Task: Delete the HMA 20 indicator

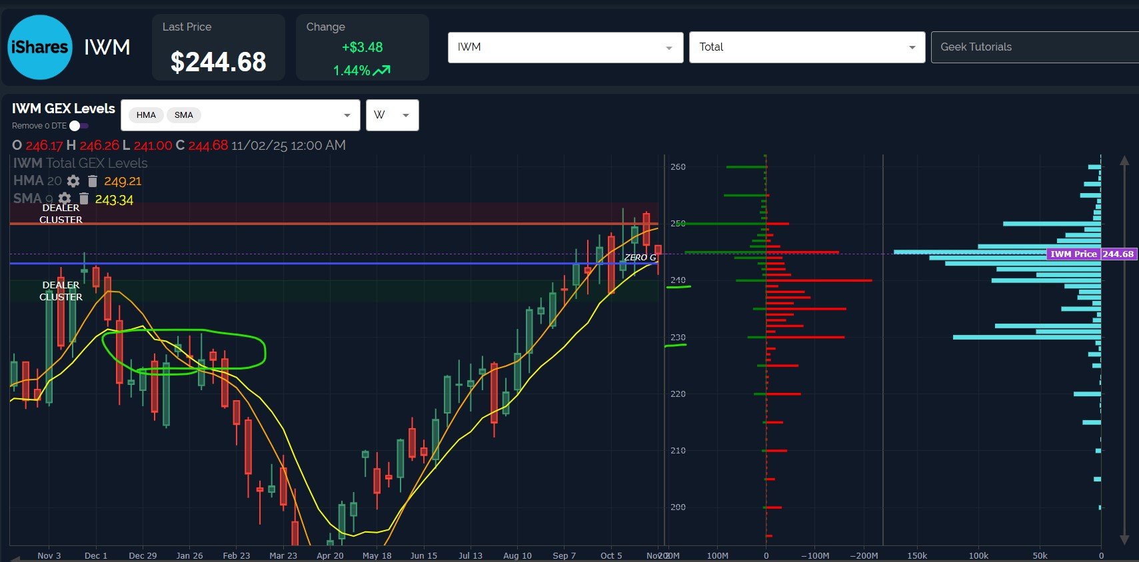Action: point(93,181)
